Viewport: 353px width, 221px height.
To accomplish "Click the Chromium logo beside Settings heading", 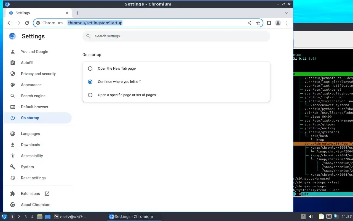I will [12, 36].
